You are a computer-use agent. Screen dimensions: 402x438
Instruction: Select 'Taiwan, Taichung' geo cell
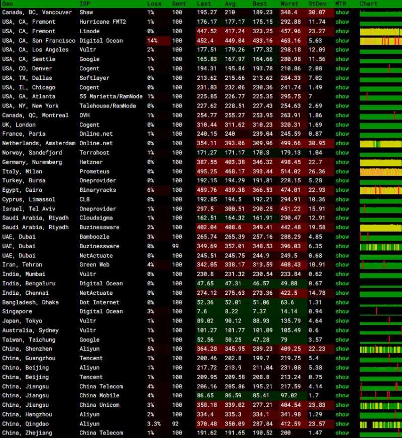pos(29,340)
